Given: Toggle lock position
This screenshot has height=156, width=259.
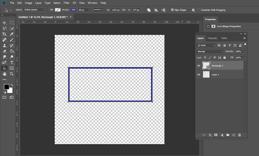Looking at the screenshot, I should click(x=214, y=57).
